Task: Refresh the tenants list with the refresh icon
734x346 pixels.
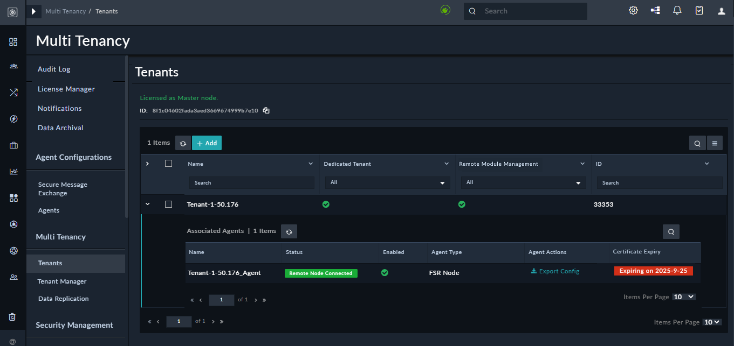Action: [183, 143]
